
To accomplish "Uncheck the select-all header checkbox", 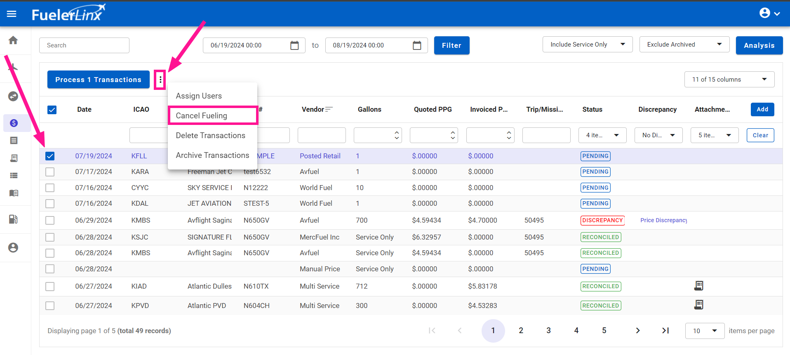I will click(x=52, y=110).
